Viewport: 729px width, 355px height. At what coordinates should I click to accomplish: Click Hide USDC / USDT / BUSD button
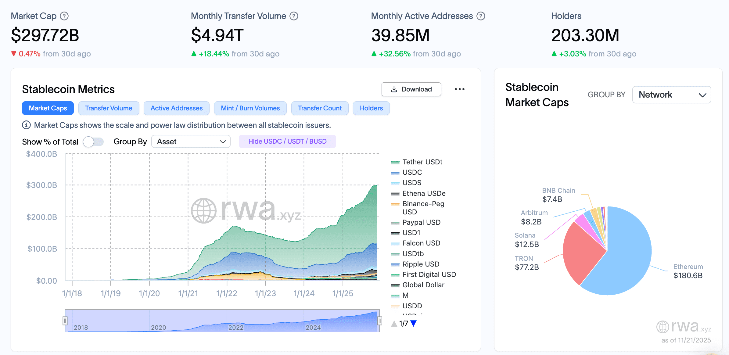[x=287, y=142]
